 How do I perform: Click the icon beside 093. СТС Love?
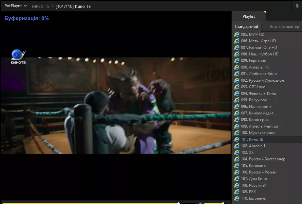[237, 87]
